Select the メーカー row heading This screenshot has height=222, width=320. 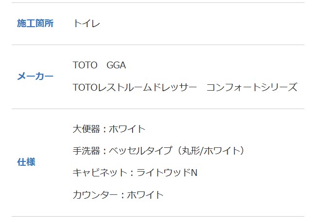35,76
